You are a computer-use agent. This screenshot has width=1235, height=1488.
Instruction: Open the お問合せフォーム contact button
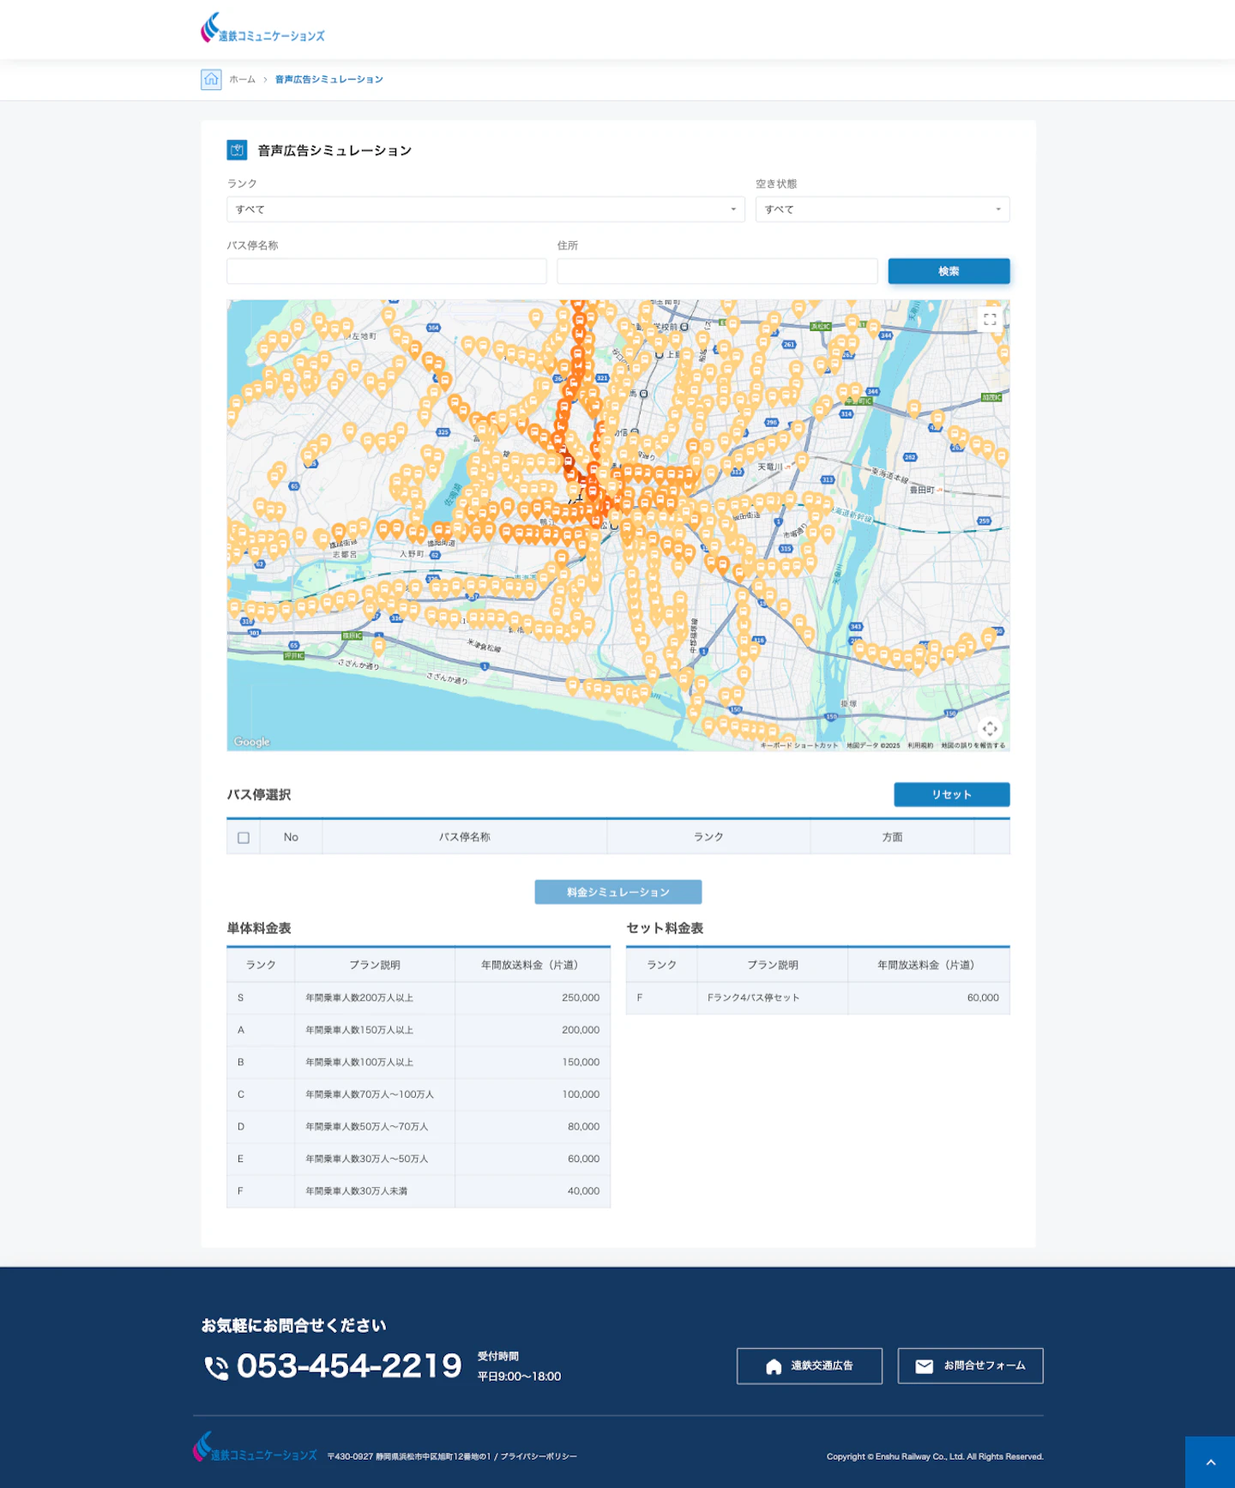pyautogui.click(x=970, y=1365)
